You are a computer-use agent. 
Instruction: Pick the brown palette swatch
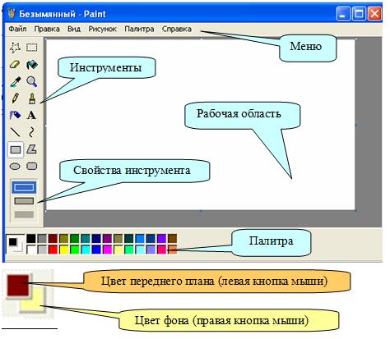(173, 239)
